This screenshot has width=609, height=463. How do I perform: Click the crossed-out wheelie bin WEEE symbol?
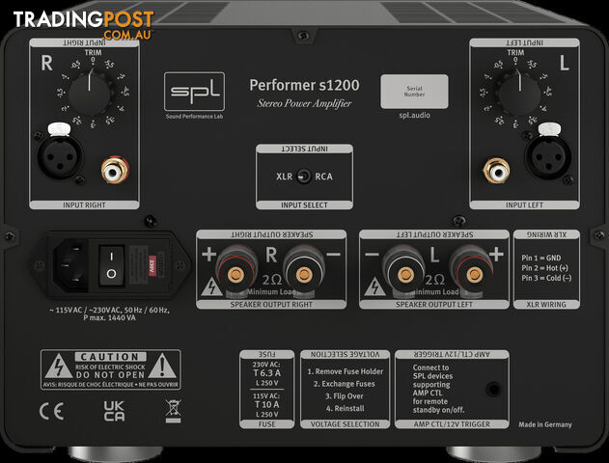[x=173, y=411]
